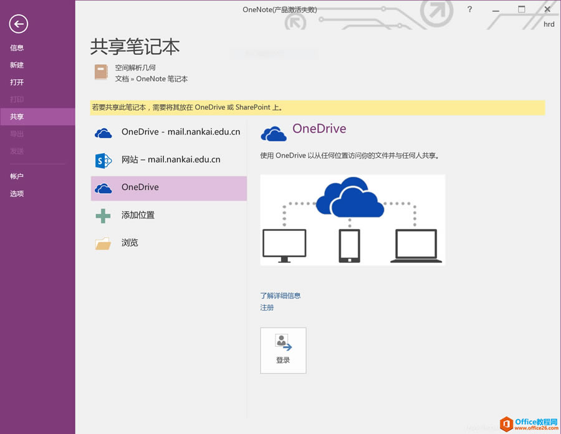Click the 了解详细信息 link
Viewport: 561px width, 434px height.
280,295
